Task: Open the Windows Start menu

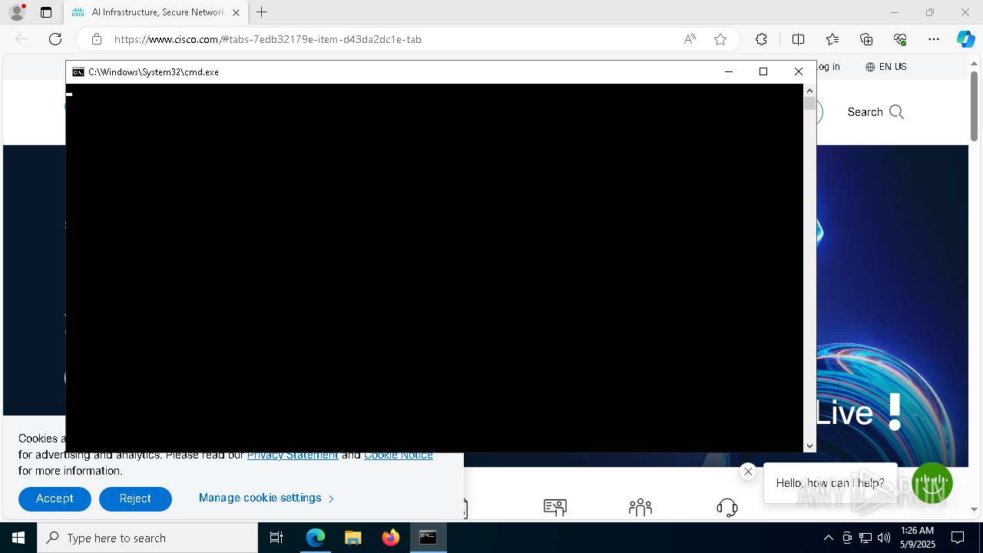Action: click(18, 538)
